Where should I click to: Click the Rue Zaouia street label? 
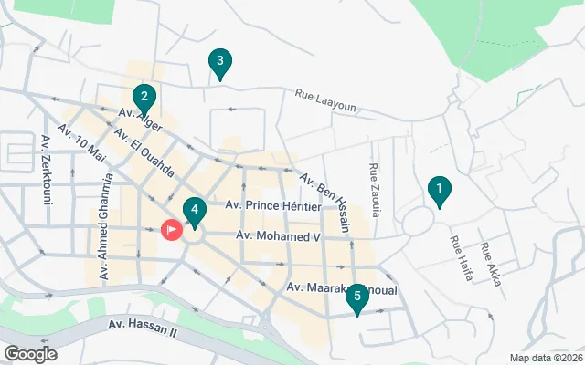[x=375, y=190]
